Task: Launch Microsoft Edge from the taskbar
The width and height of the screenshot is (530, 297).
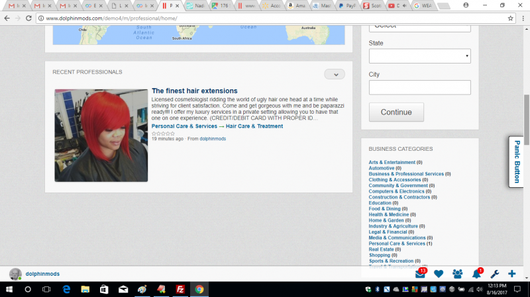Action: 66,289
